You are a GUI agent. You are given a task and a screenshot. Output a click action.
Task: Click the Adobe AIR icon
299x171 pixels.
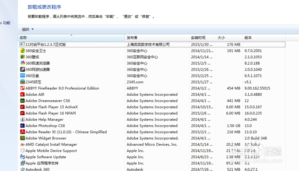pyautogui.click(x=22, y=94)
